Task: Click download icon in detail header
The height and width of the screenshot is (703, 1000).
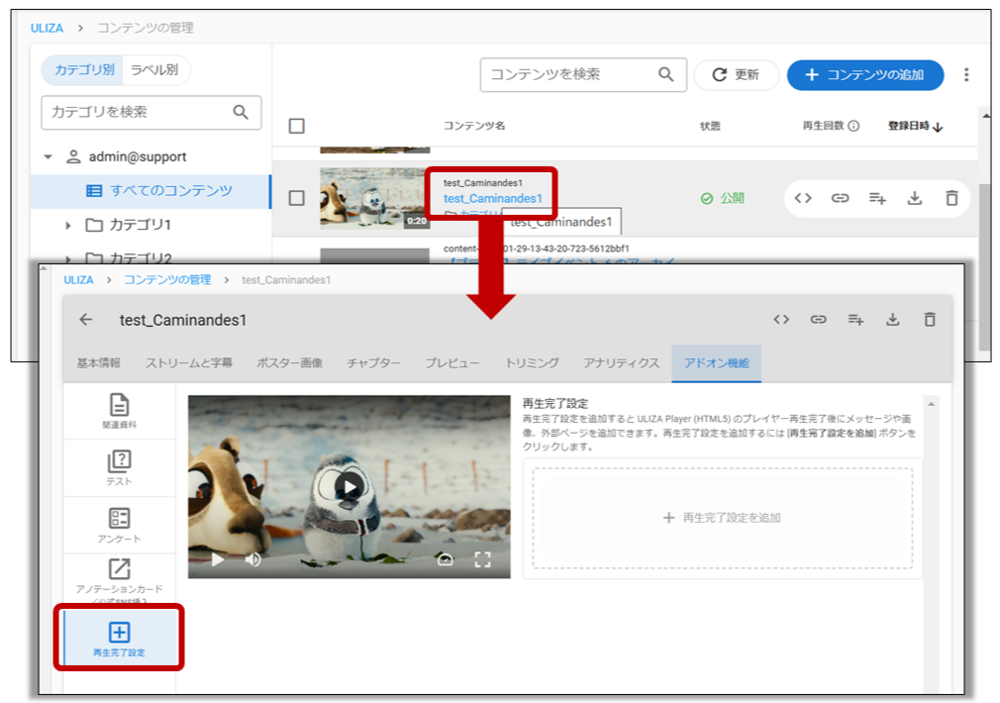Action: 893,320
